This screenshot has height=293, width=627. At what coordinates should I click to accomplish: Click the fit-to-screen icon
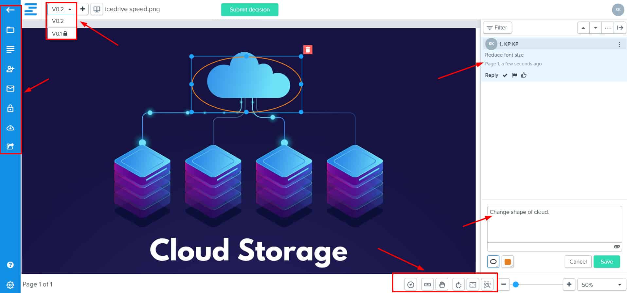click(473, 284)
